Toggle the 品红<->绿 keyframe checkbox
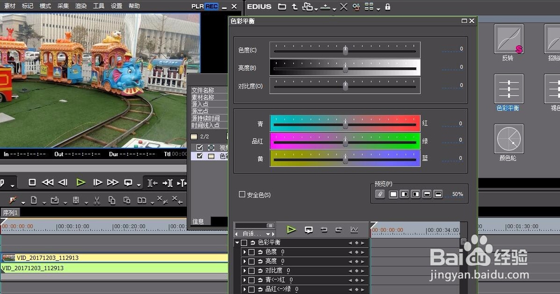 click(x=251, y=289)
